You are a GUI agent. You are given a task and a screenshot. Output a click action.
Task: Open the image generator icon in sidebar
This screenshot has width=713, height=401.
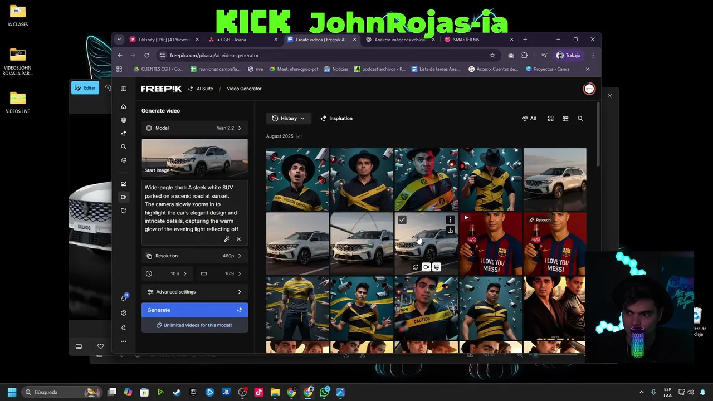[x=124, y=184]
